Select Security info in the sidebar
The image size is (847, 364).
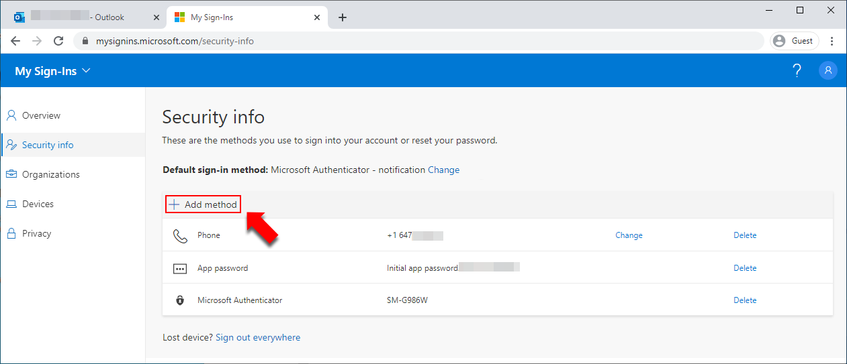(73, 145)
